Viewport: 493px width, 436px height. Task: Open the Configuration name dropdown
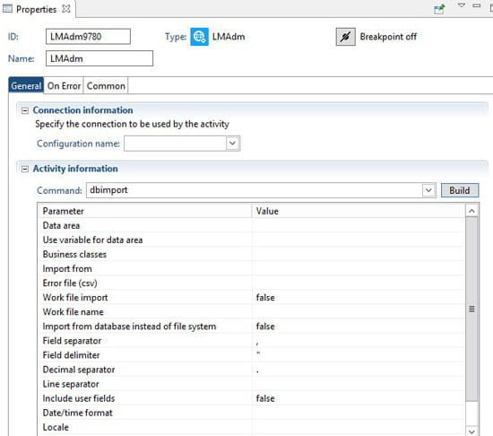tap(232, 144)
